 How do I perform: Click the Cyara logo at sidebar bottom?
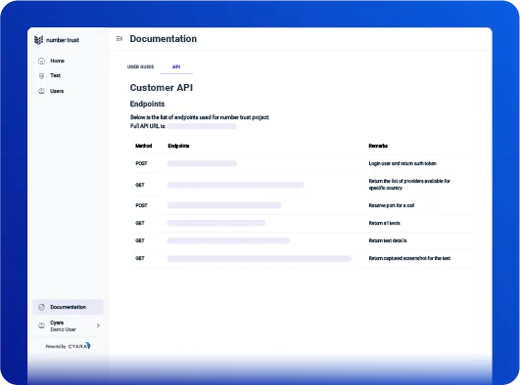tap(79, 346)
